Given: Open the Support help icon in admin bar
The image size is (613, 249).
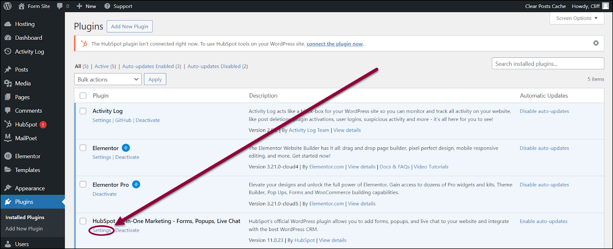Looking at the screenshot, I should [107, 6].
